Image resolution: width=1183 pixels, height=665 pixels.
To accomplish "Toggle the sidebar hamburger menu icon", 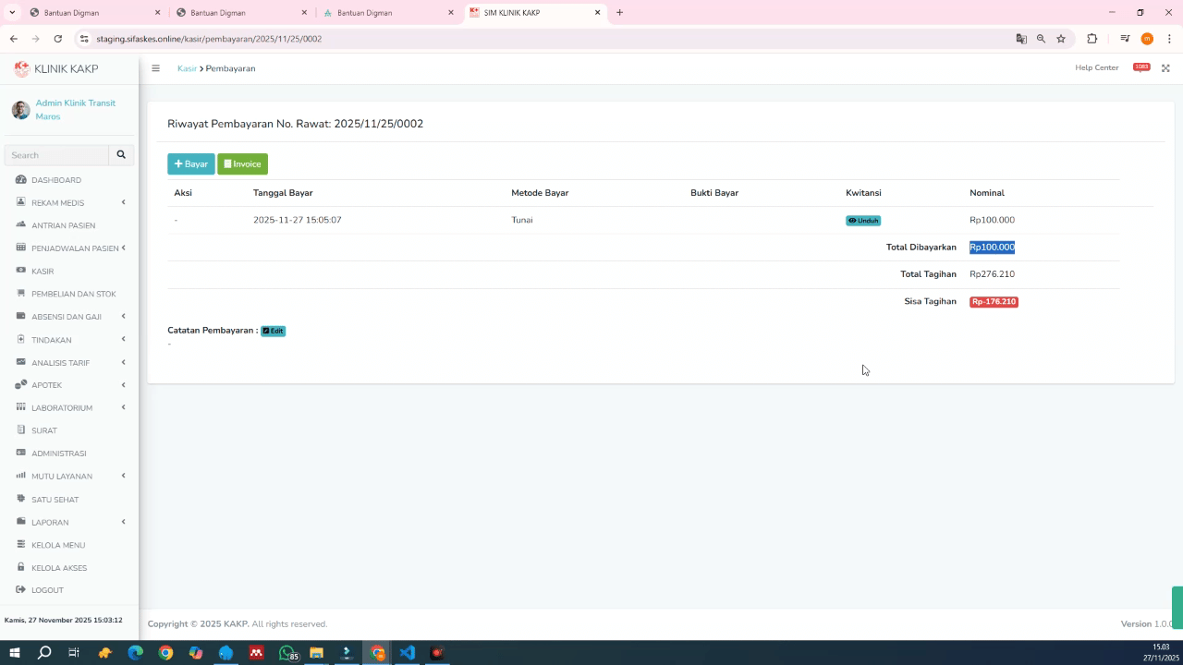I will click(x=155, y=68).
